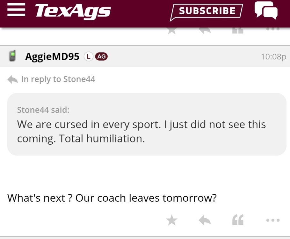Click the reply arrow before "In reply to"
Image resolution: width=290 pixels, height=239 pixels.
click(x=12, y=79)
